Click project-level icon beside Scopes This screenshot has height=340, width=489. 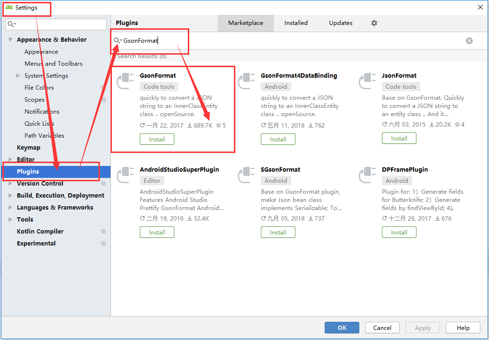104,100
